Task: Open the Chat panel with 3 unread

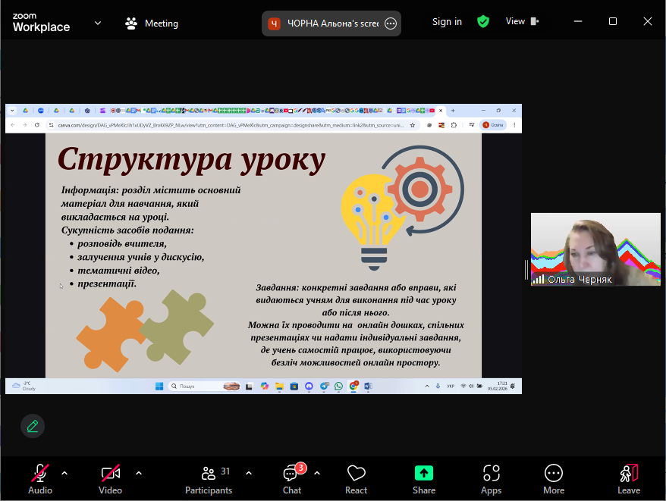Action: tap(291, 479)
